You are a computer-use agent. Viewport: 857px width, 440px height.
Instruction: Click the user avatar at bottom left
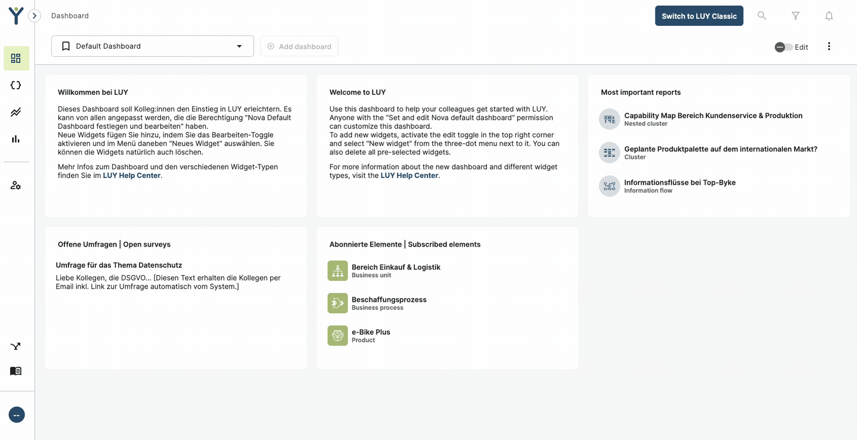point(17,415)
